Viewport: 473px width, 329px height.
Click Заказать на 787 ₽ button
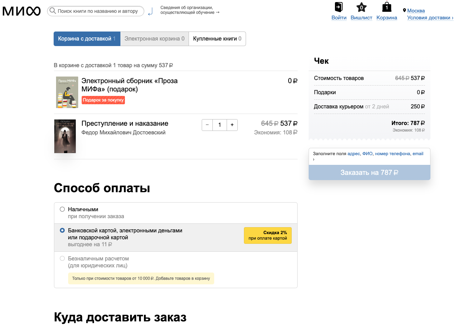370,172
